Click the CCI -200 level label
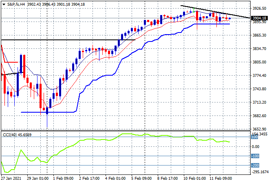 (255, 166)
